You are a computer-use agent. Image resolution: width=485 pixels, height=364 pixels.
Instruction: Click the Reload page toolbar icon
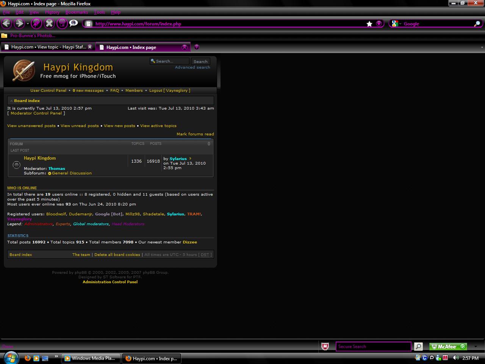[36, 24]
